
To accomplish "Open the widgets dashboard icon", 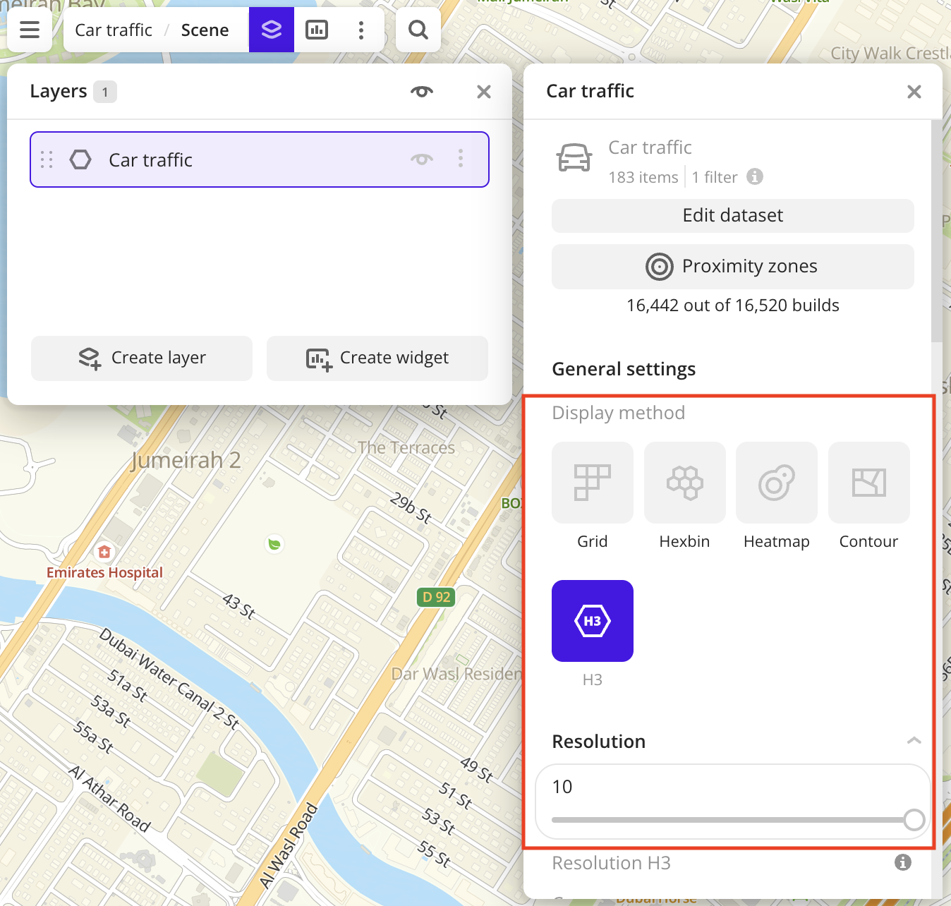I will coord(317,30).
